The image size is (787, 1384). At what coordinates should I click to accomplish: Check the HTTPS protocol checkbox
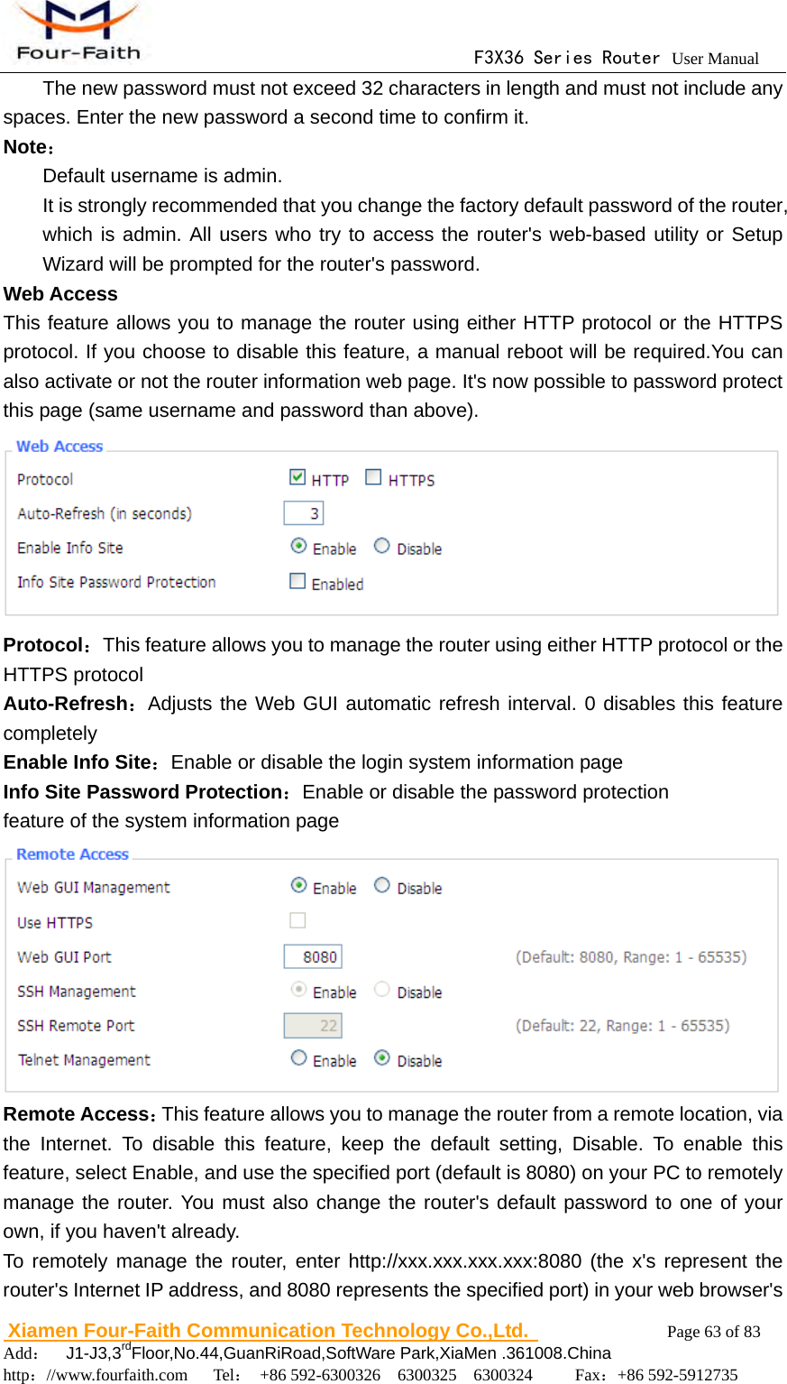click(x=373, y=477)
